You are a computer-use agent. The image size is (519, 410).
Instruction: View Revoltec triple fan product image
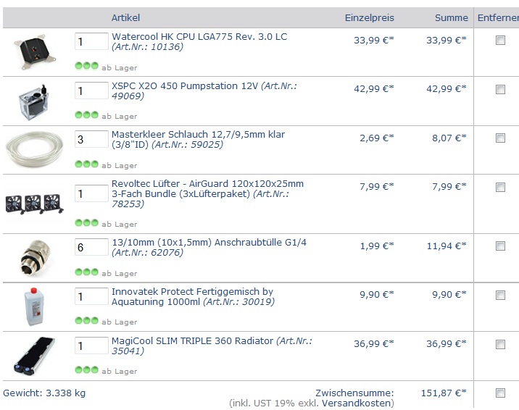click(x=34, y=204)
